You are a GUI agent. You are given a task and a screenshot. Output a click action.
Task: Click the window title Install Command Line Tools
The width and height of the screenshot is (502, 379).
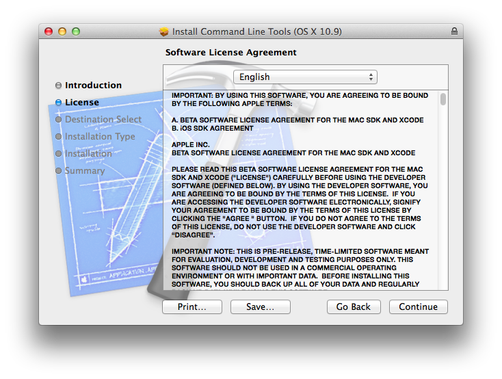coord(256,31)
